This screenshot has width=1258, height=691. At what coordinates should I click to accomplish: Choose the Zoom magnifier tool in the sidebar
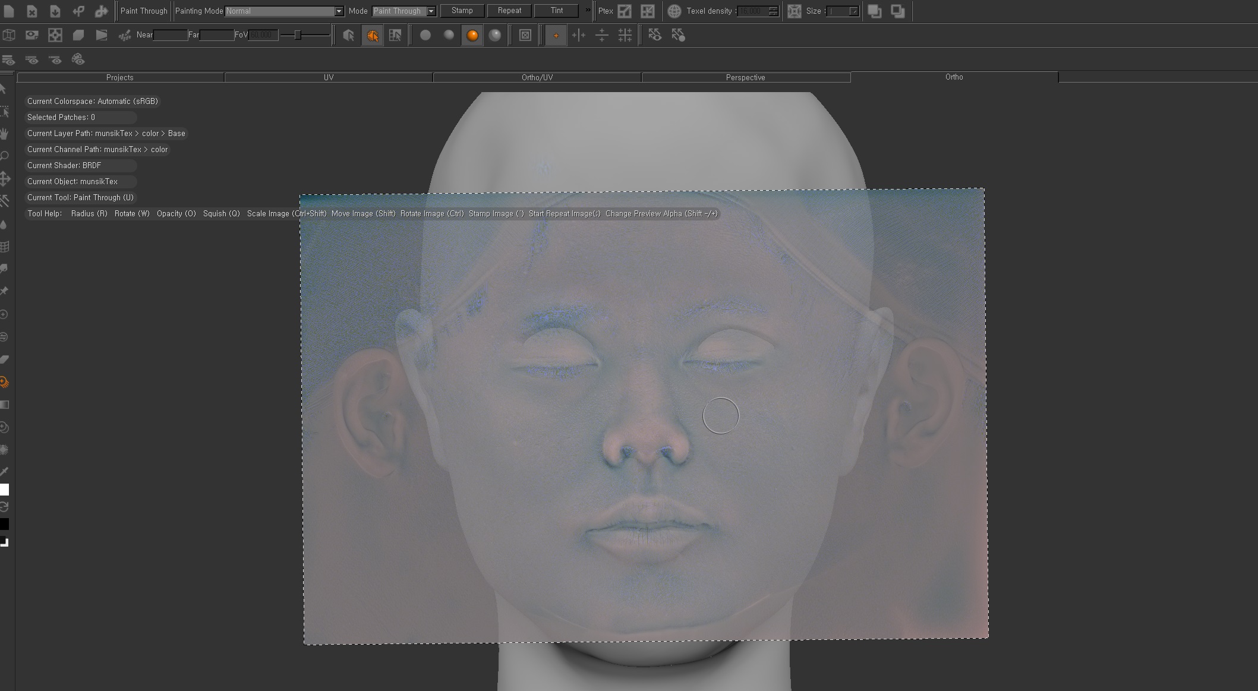click(4, 156)
